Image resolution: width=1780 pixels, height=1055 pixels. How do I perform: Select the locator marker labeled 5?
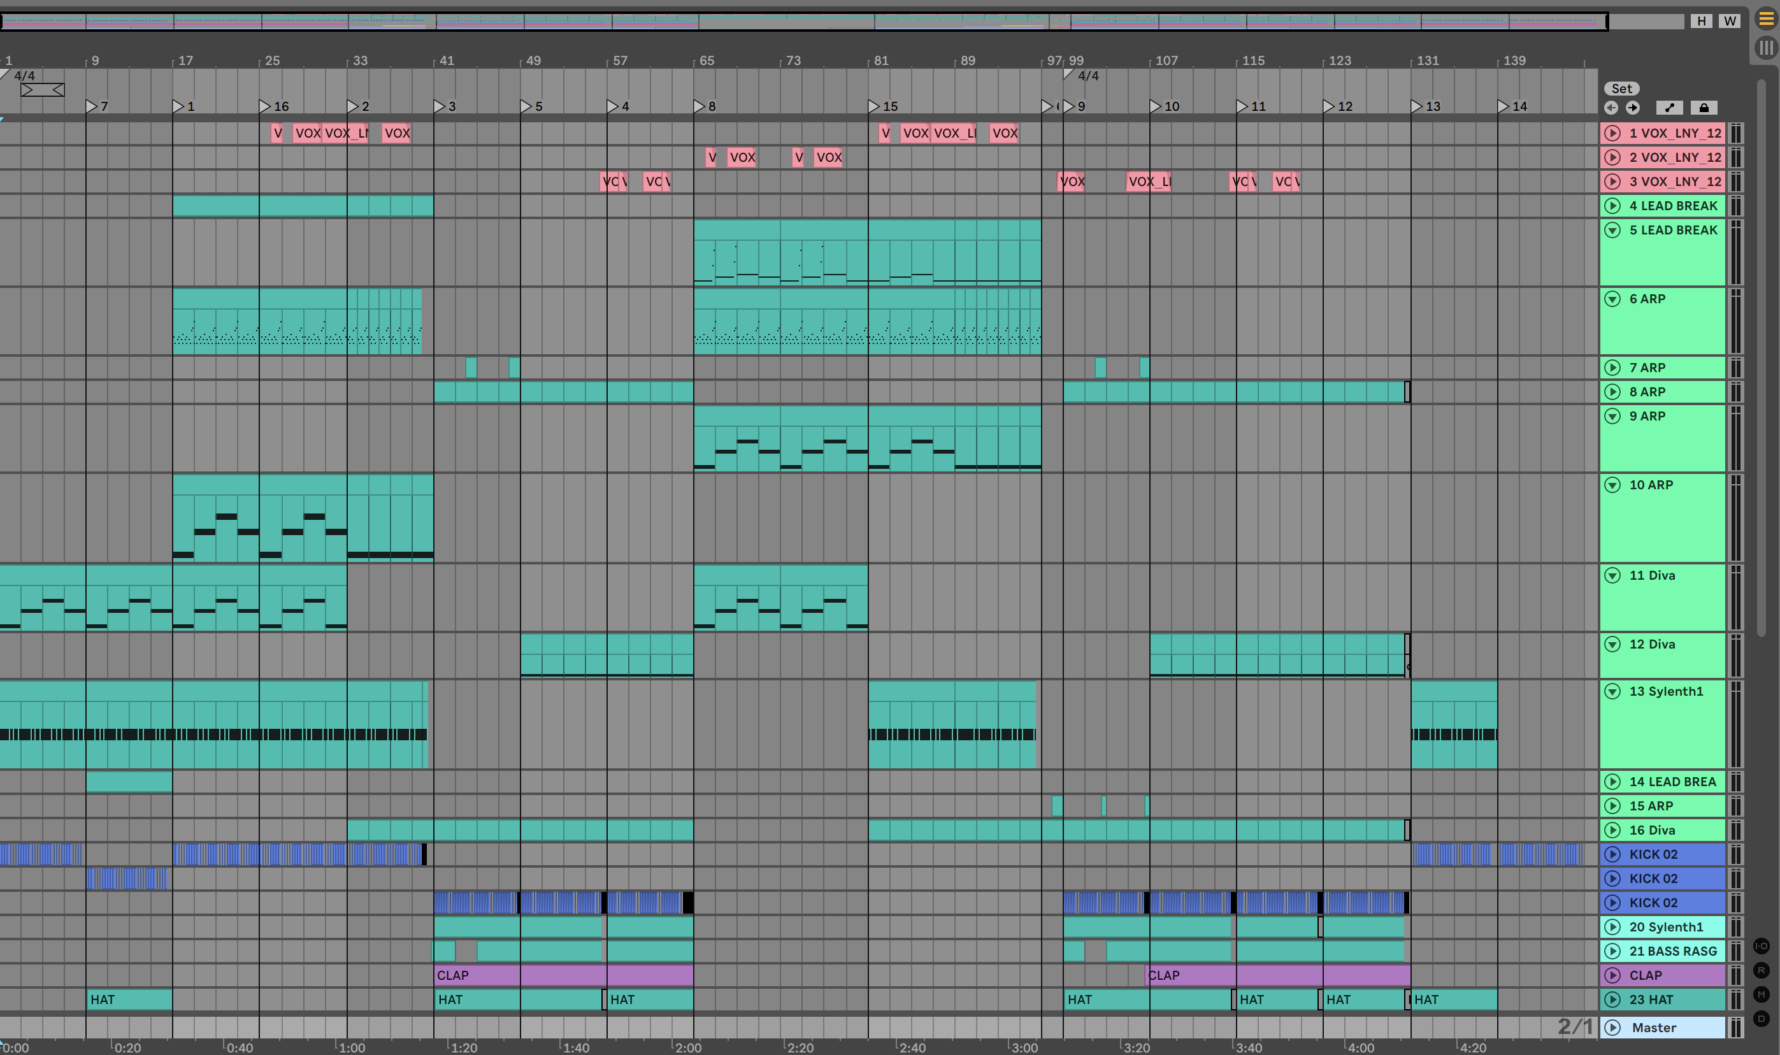(526, 106)
